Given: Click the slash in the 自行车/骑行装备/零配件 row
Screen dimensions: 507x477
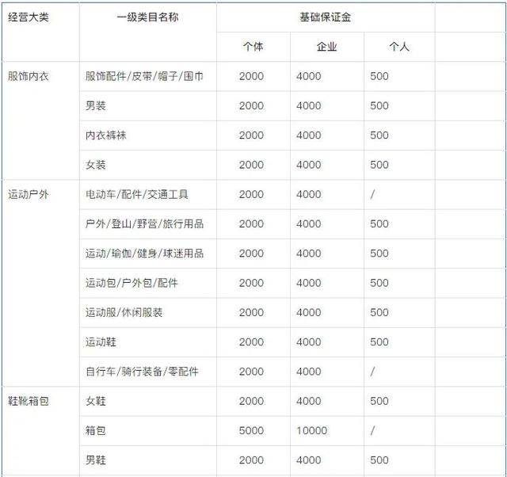Looking at the screenshot, I should click(x=372, y=372).
